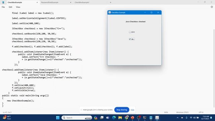This screenshot has width=215, height=121.
Task: Click the 'f.setLayout(null);' code line
Action: pos(23,88)
